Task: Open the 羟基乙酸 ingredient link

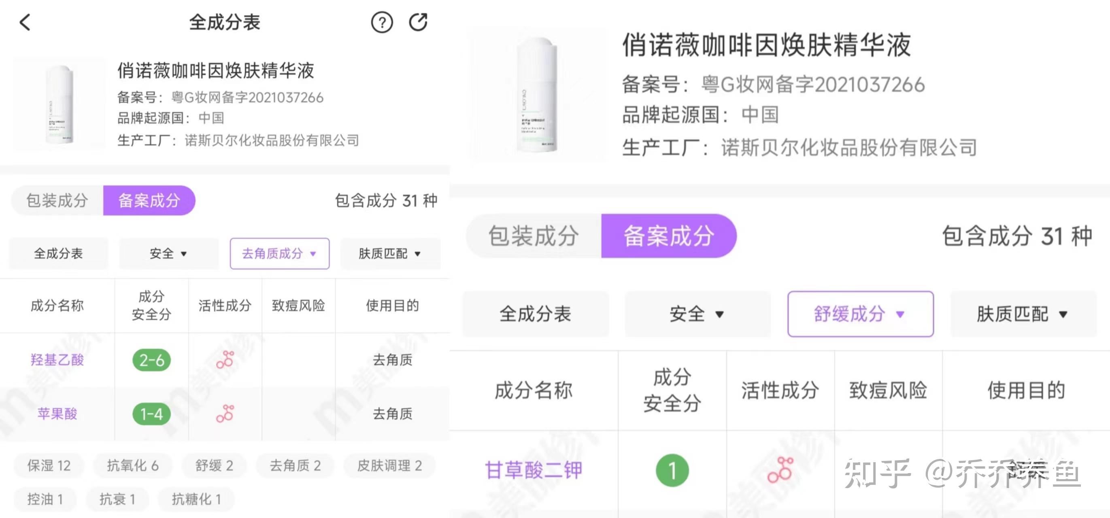Action: pyautogui.click(x=57, y=359)
